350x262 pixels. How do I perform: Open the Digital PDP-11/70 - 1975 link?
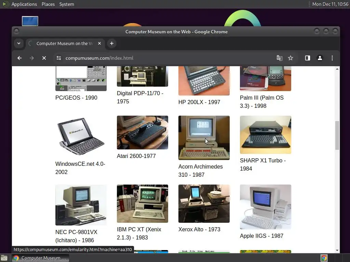coord(140,97)
